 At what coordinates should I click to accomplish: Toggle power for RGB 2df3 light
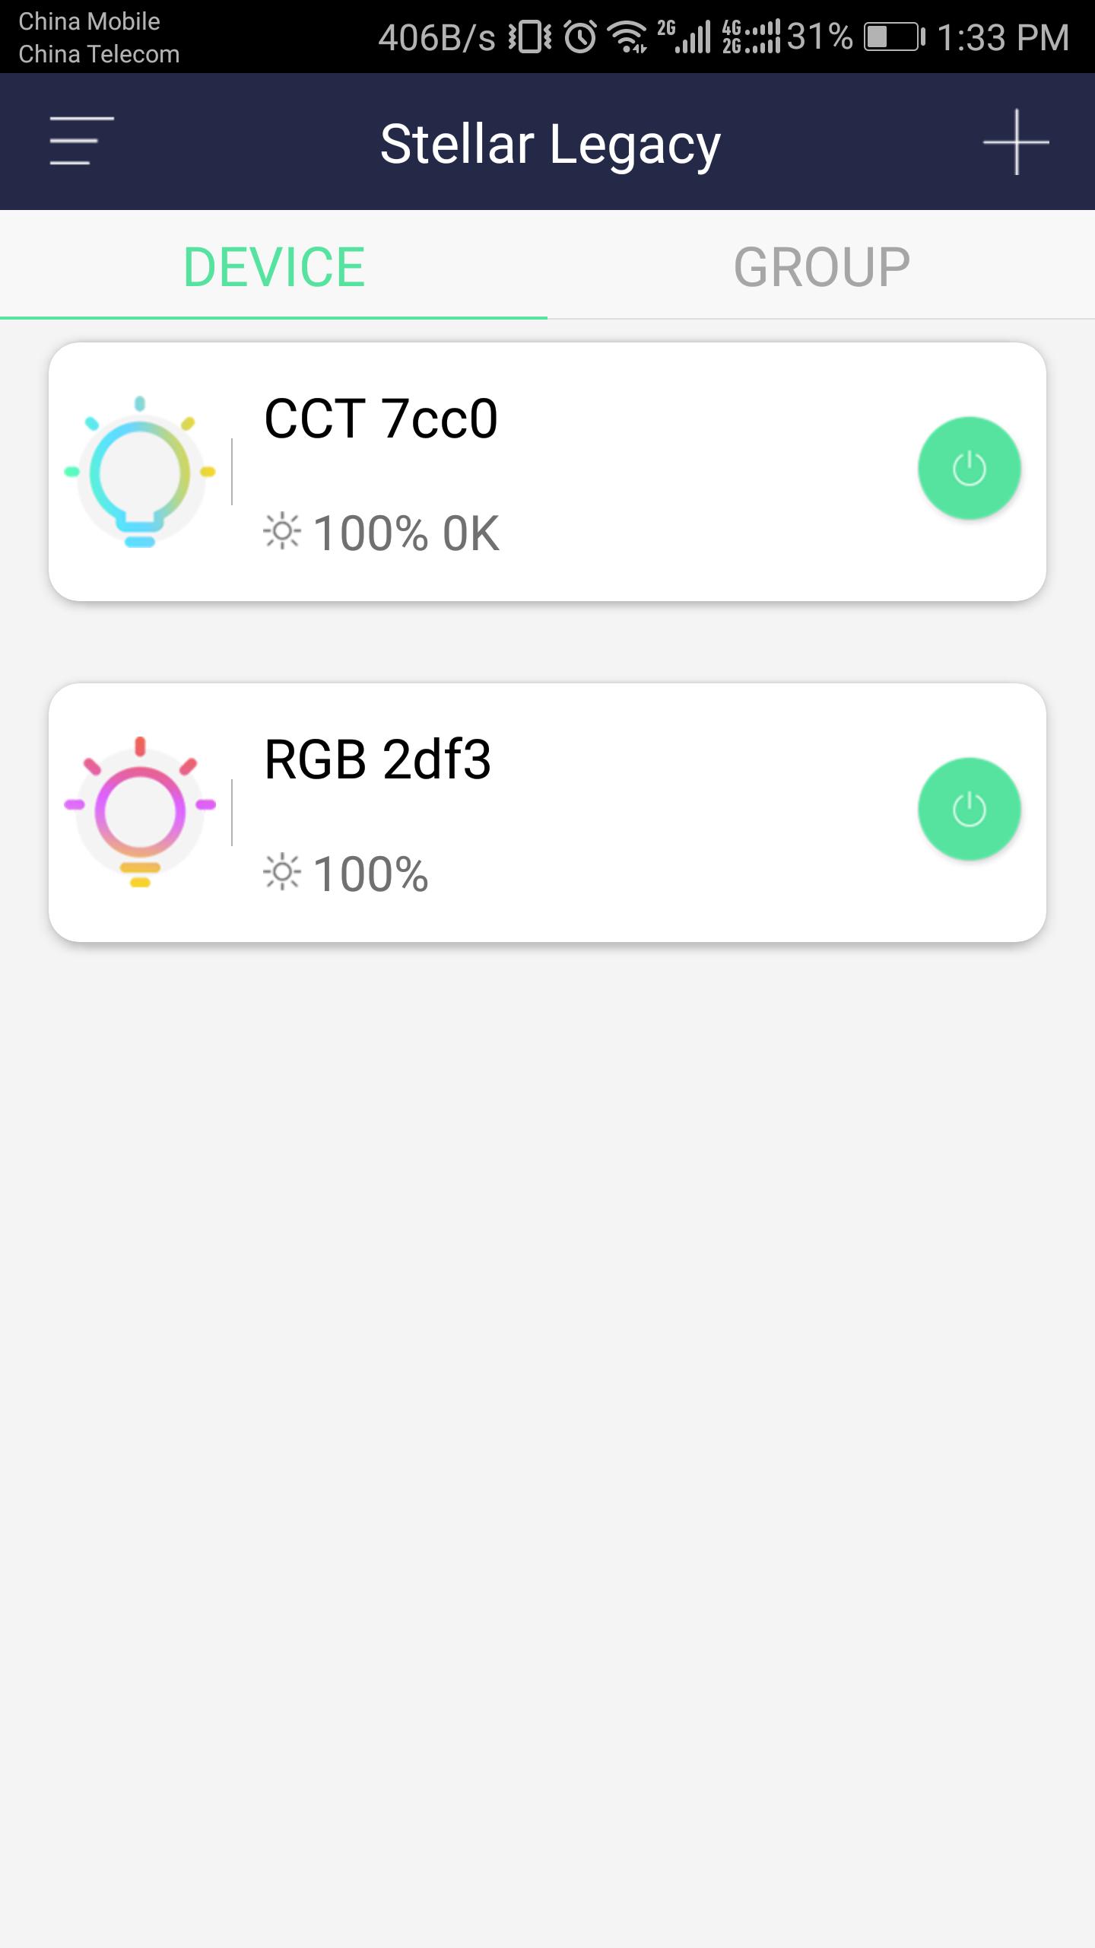[969, 809]
